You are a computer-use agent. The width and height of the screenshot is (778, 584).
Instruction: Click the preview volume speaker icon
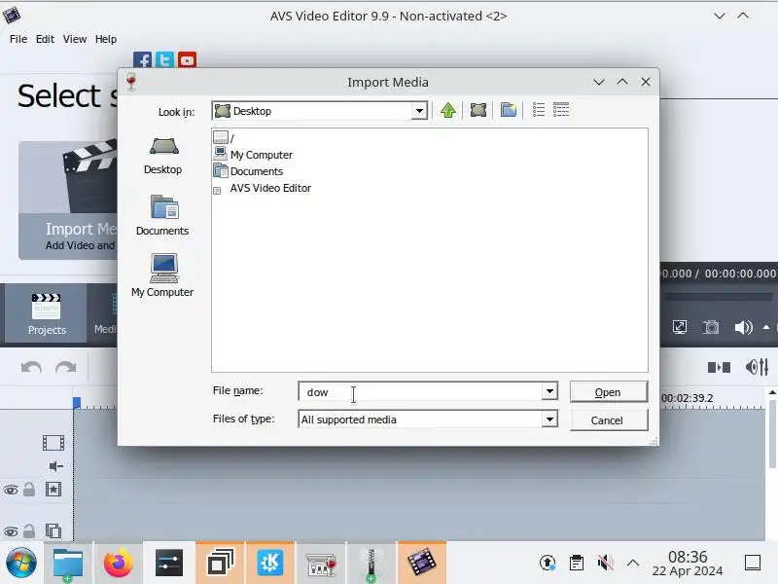[x=743, y=327]
